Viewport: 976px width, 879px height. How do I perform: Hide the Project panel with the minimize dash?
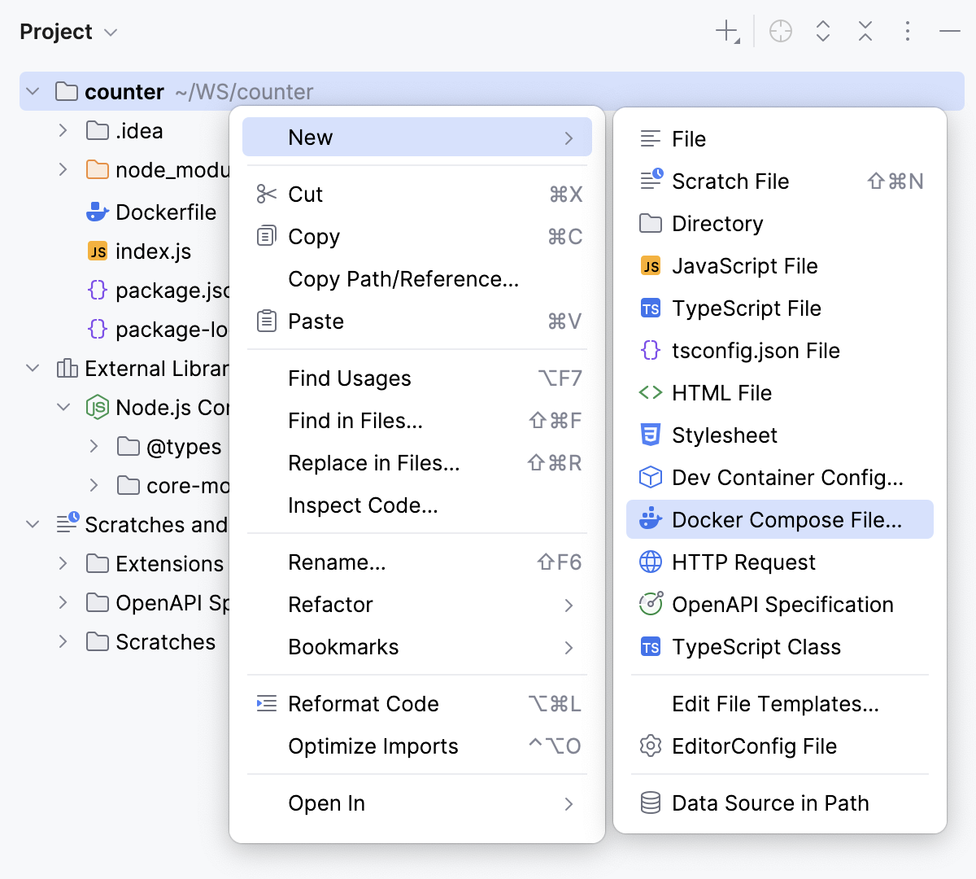[x=950, y=32]
